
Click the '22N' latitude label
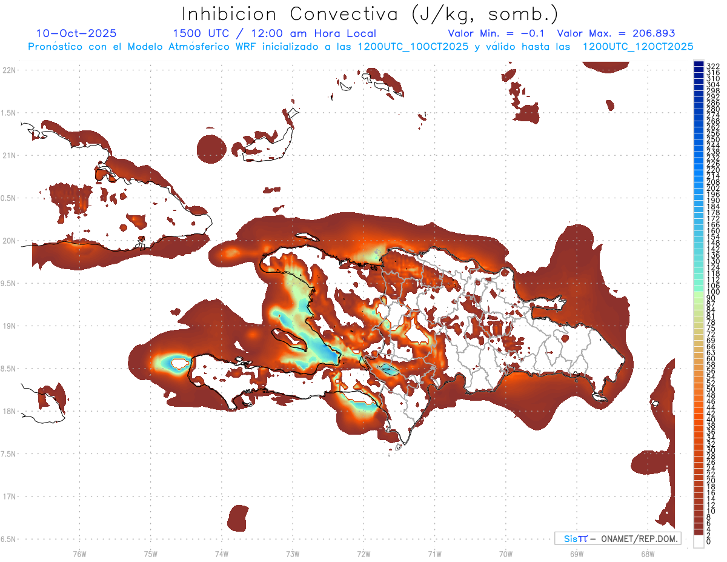click(x=8, y=70)
